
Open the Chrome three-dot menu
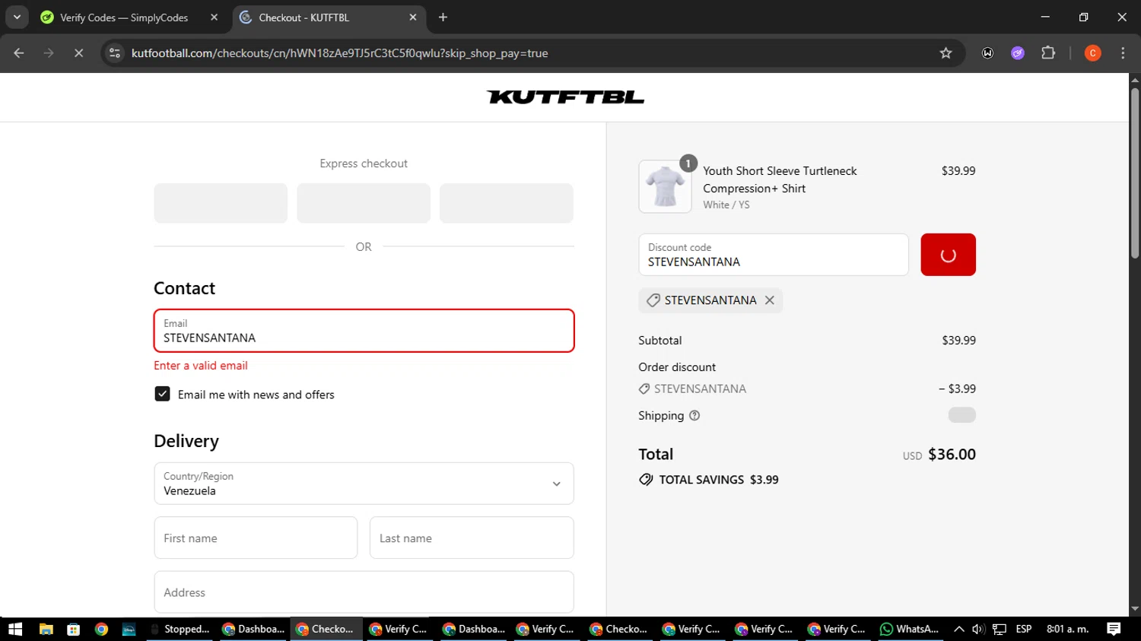click(1123, 53)
